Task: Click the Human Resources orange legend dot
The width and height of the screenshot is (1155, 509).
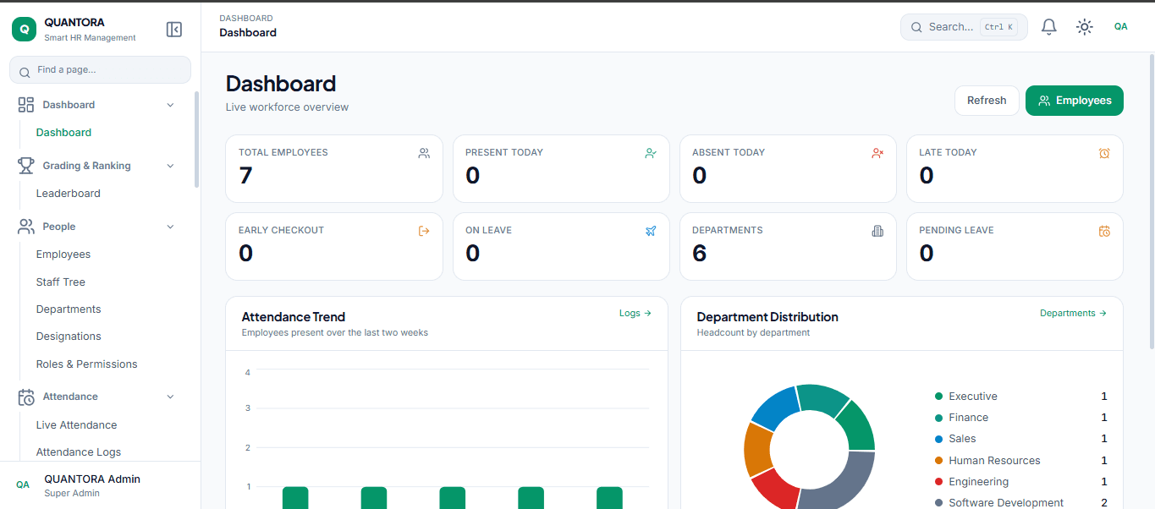Action: 938,461
